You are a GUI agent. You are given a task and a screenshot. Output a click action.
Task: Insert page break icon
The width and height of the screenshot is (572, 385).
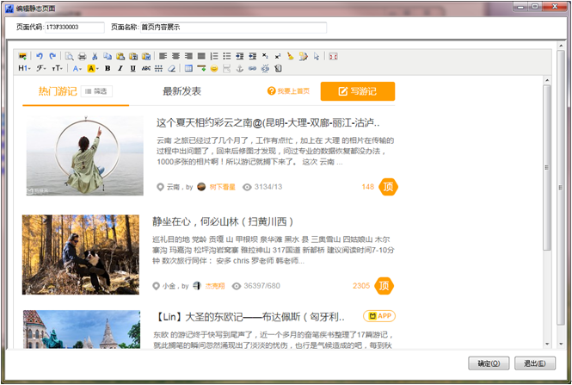(227, 68)
